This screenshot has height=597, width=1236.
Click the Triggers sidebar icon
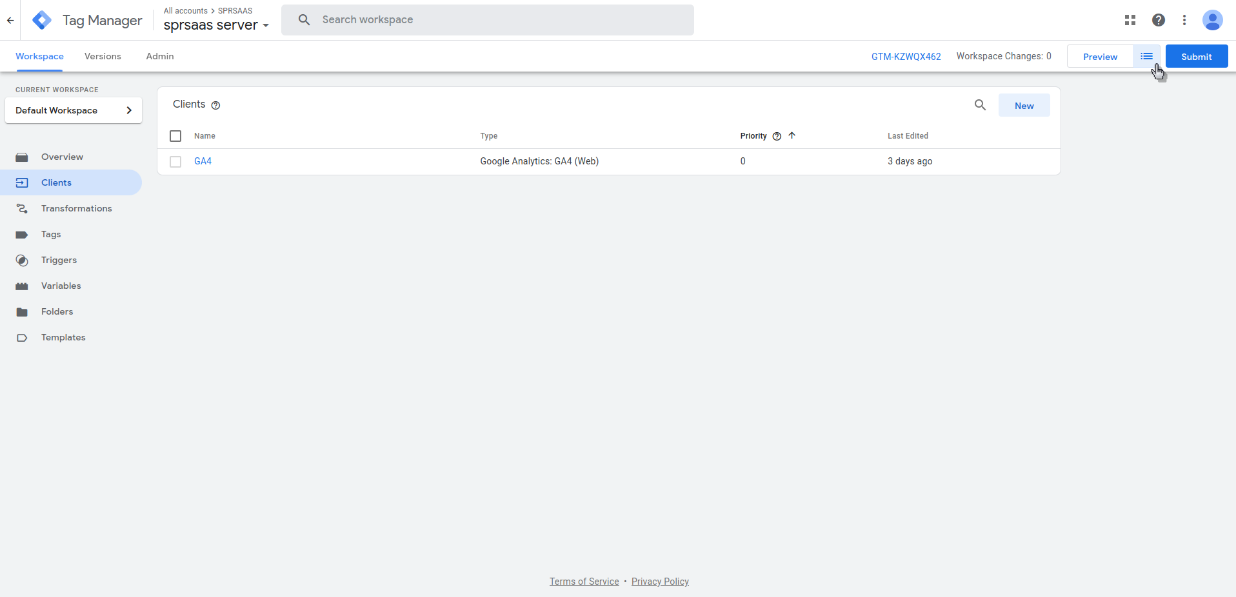[x=22, y=260]
